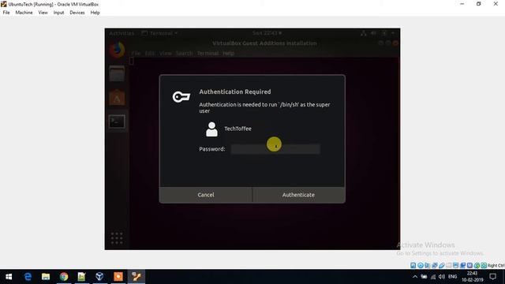Open Files from the Ubuntu dock
This screenshot has width=505, height=284.
(x=117, y=74)
